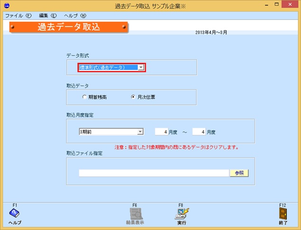
Task: Click the 取込ファイル指定 file path field
Action: (154, 173)
